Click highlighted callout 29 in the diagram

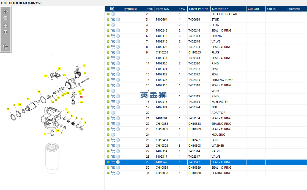click(81, 97)
